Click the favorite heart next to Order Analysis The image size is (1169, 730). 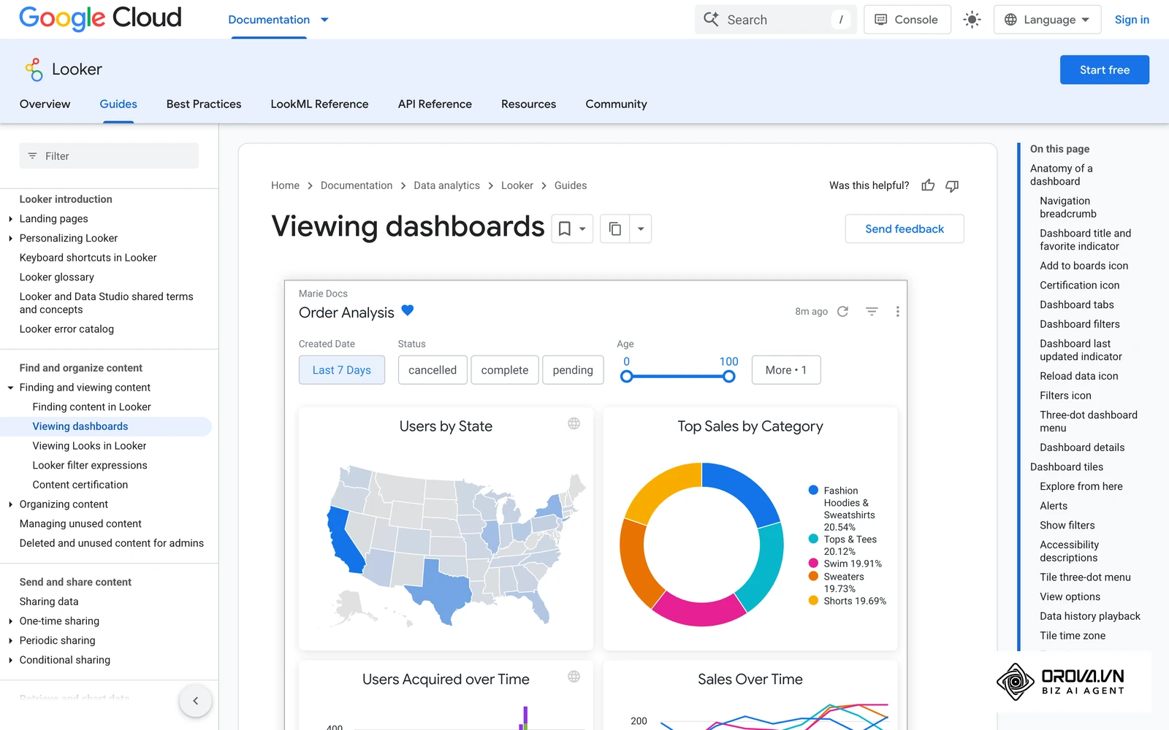pos(408,310)
